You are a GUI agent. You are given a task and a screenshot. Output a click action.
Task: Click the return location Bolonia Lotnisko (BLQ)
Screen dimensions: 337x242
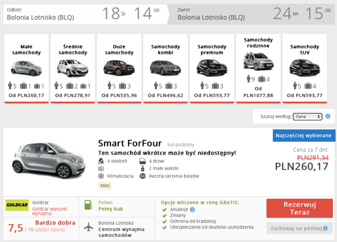pos(211,18)
